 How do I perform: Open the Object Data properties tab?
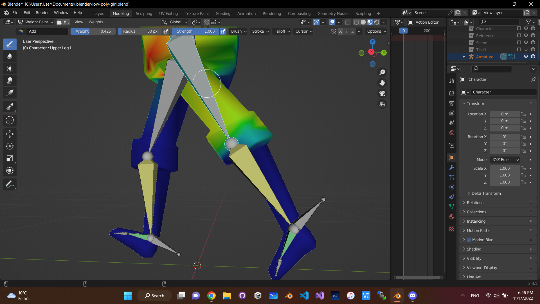(452, 207)
